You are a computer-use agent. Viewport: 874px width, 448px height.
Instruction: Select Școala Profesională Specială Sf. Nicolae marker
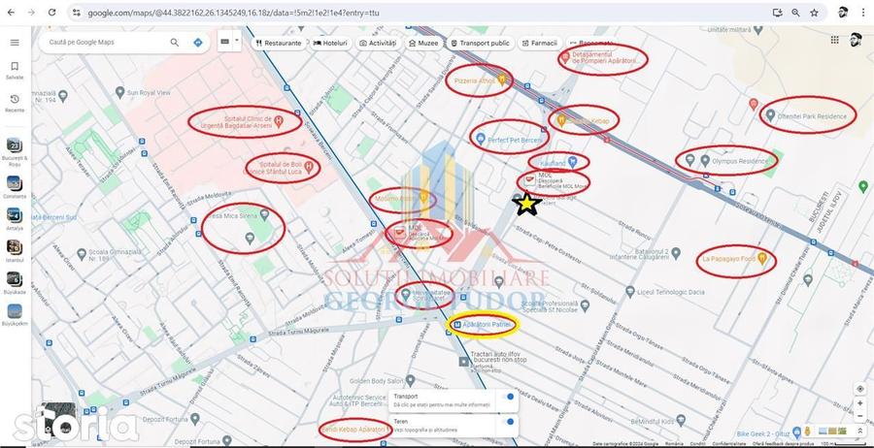[x=585, y=305]
